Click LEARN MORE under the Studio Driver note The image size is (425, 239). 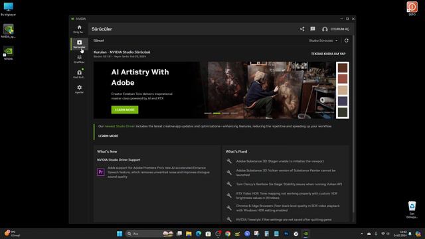[x=108, y=136]
